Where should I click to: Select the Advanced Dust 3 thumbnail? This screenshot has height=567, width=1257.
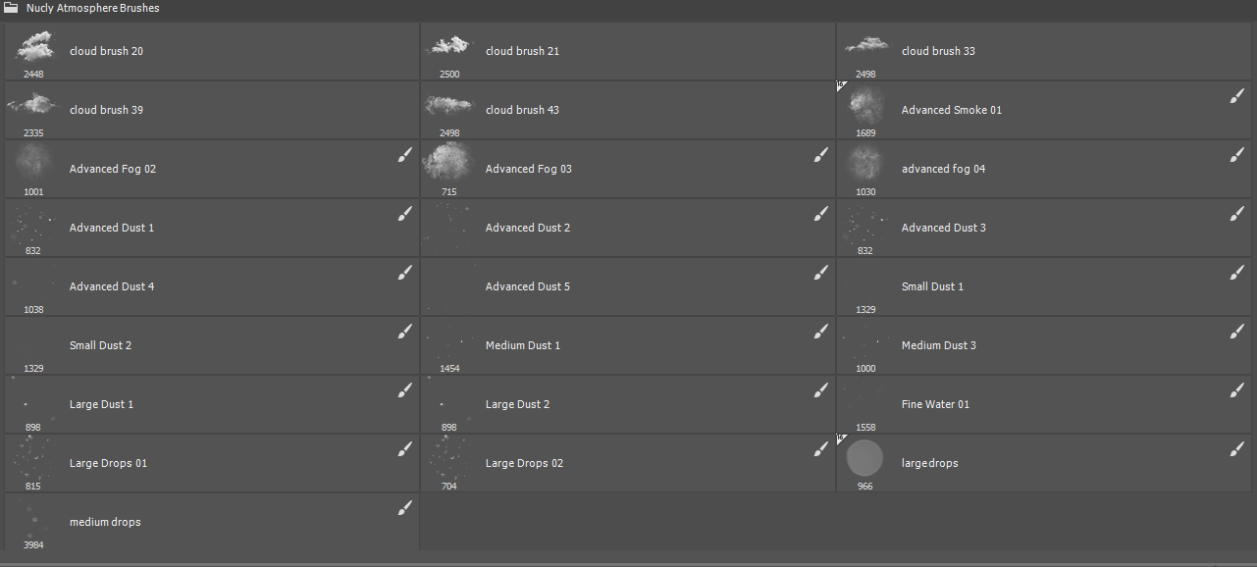865,224
